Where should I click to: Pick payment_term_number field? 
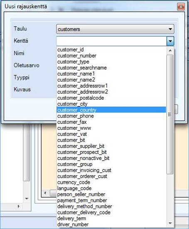coord(111,200)
